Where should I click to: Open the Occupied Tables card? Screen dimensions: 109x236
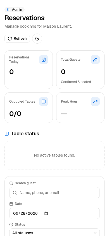point(29,108)
